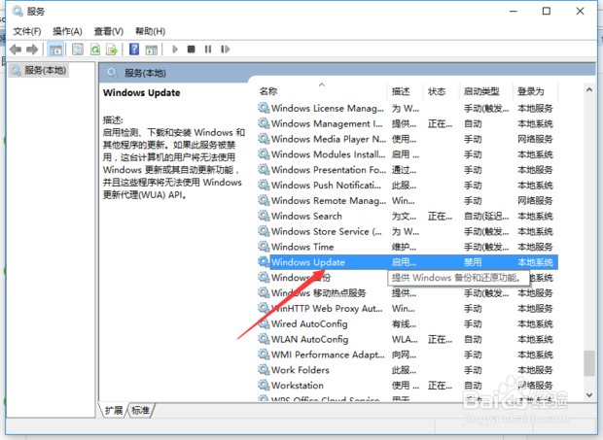Click the Pause Service icon

[x=208, y=50]
